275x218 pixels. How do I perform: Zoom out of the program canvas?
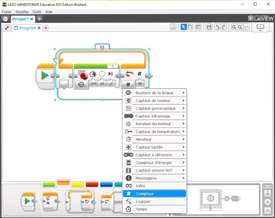click(234, 27)
